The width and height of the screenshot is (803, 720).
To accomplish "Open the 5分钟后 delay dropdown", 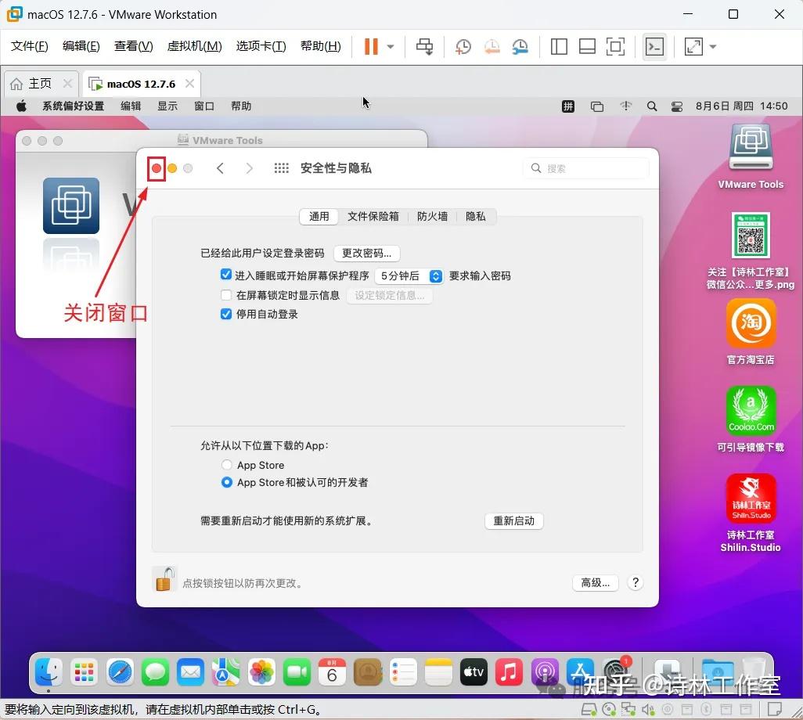I will (x=409, y=276).
